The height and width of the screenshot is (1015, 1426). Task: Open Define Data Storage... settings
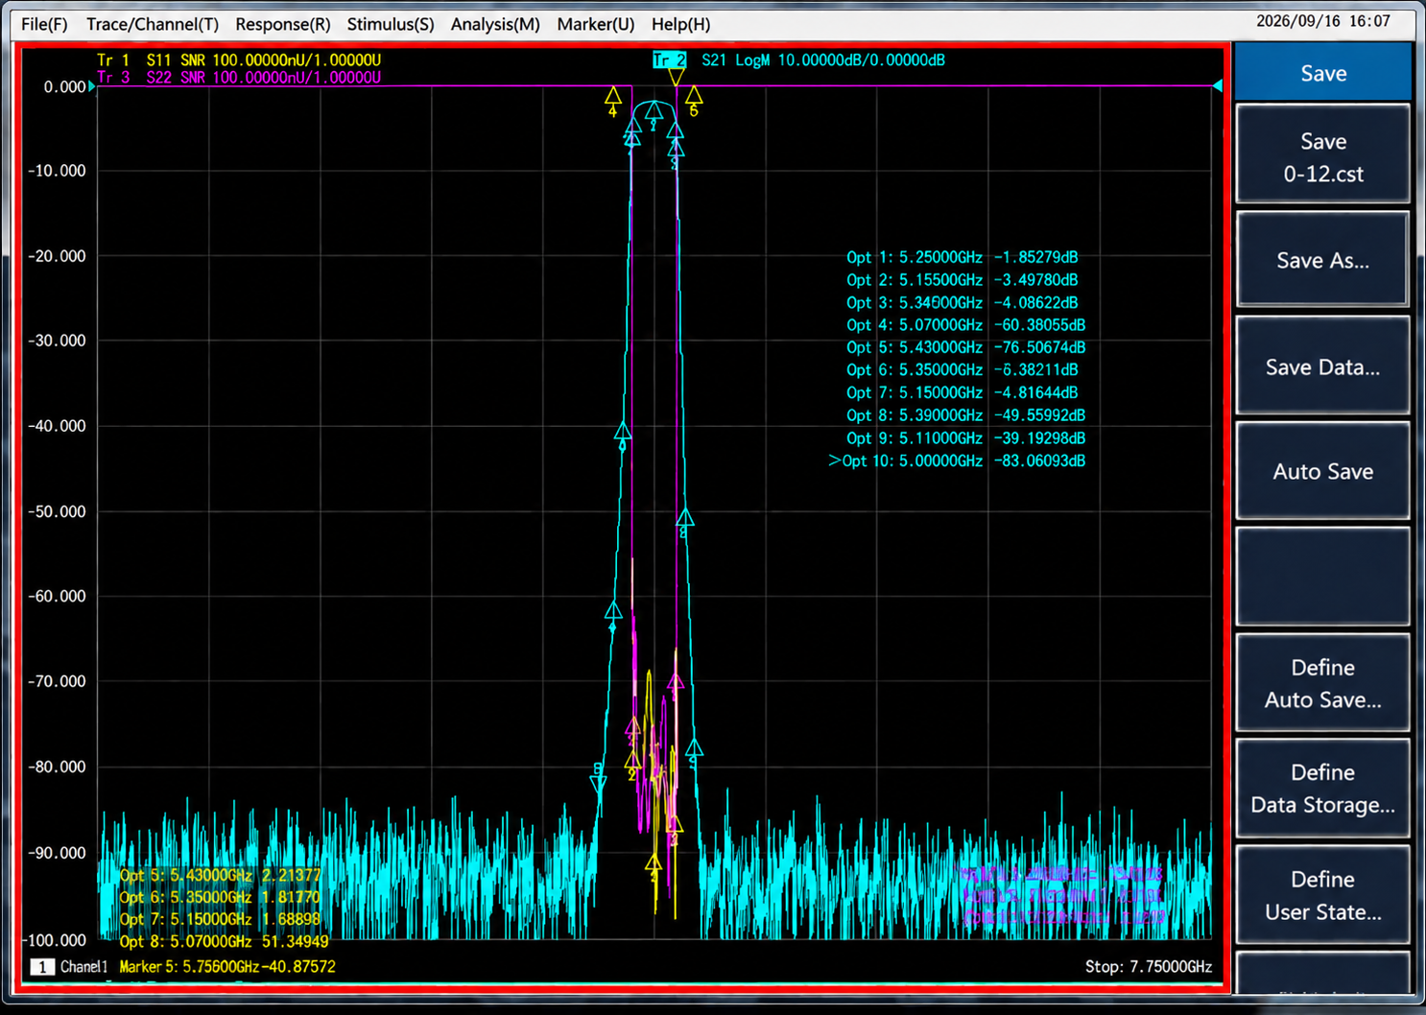[1323, 789]
